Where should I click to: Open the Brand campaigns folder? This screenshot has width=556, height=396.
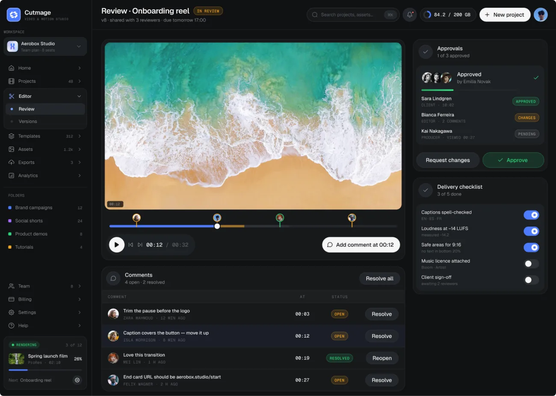pyautogui.click(x=45, y=208)
